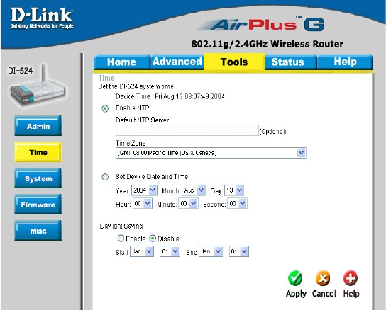The image size is (386, 310).
Task: Open the Admin sidebar button
Action: click(x=38, y=126)
